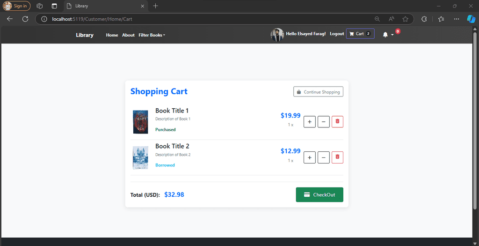Go to the Home nav link

(112, 35)
